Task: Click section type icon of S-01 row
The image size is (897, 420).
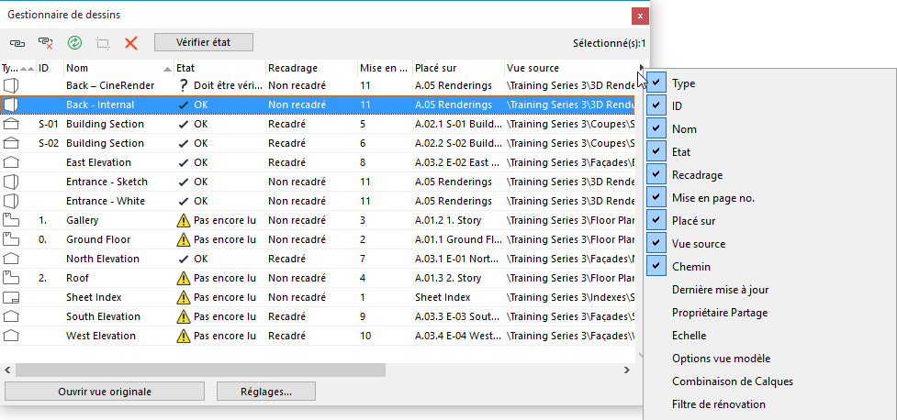Action: point(11,124)
